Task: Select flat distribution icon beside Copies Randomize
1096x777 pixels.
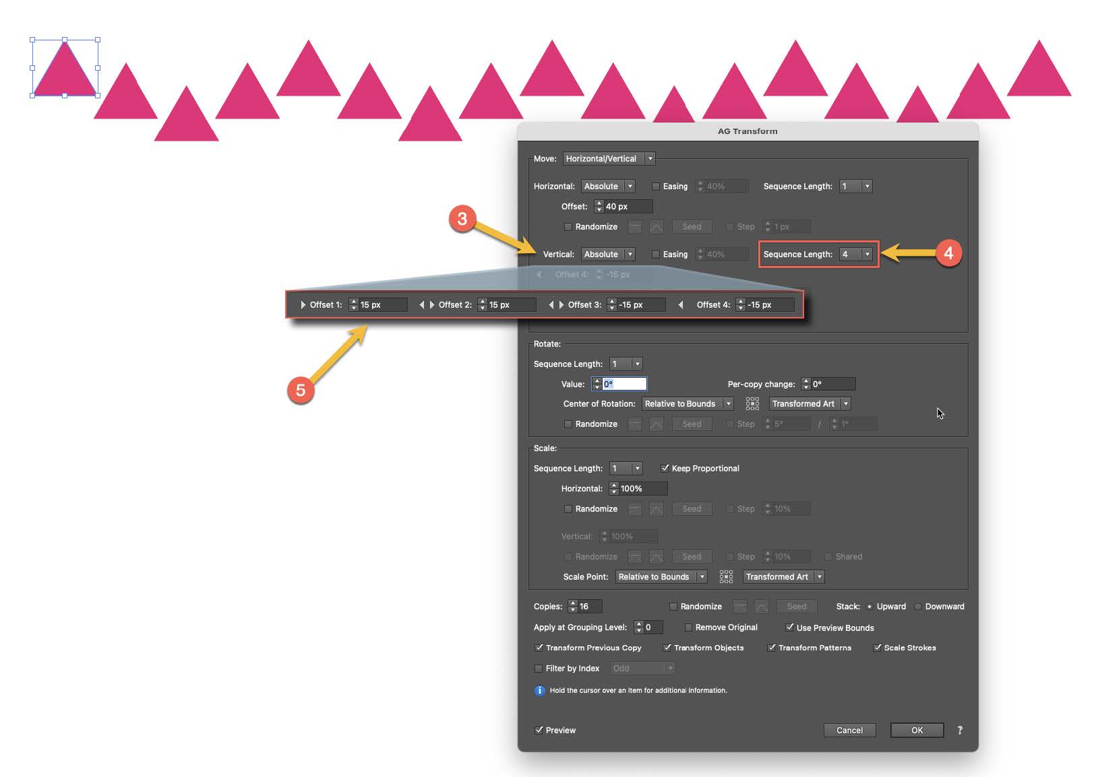Action: coord(740,607)
